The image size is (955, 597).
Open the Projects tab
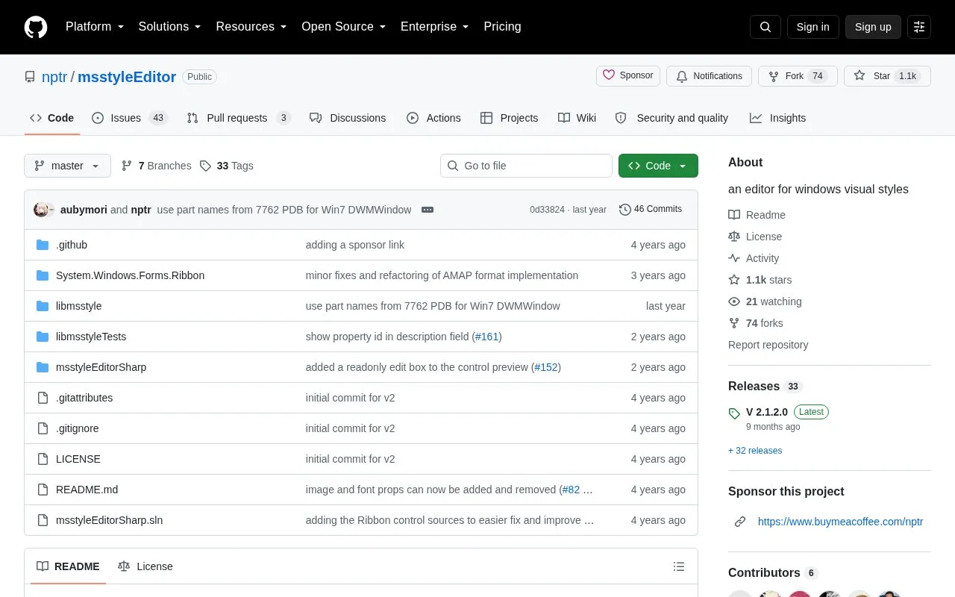point(509,118)
